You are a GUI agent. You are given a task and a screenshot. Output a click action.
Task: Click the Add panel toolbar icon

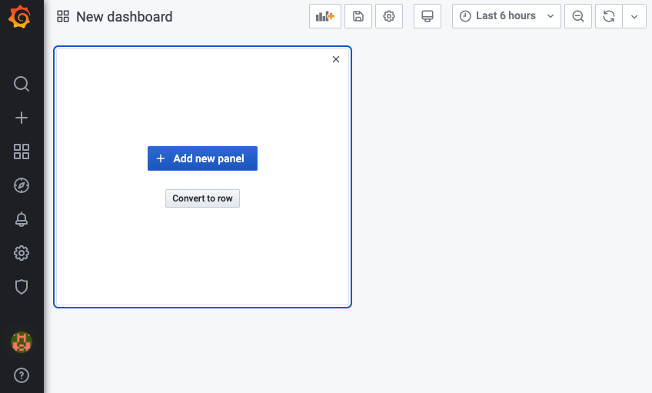(325, 16)
